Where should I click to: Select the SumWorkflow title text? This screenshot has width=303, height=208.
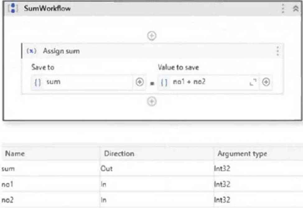(47, 8)
